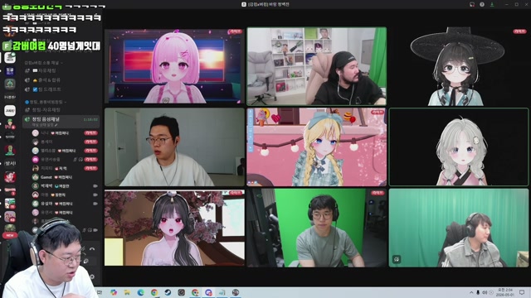Open user settings gear icon
The width and height of the screenshot is (531, 298).
tap(92, 276)
